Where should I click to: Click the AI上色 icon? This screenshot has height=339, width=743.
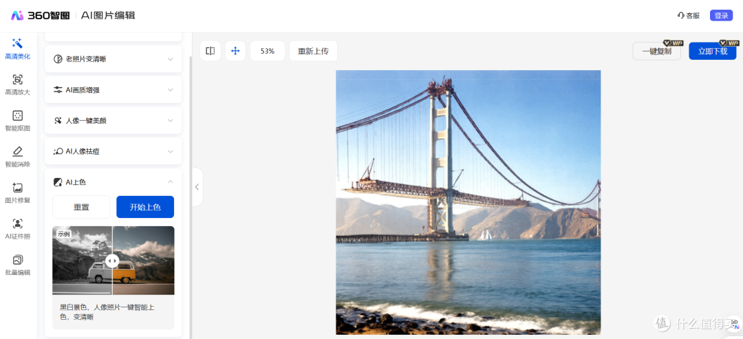click(58, 182)
